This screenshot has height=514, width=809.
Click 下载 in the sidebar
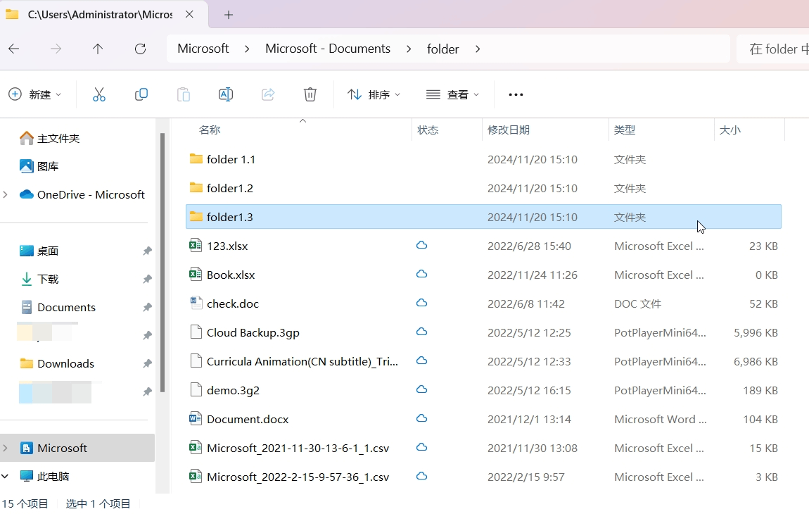[x=48, y=279]
